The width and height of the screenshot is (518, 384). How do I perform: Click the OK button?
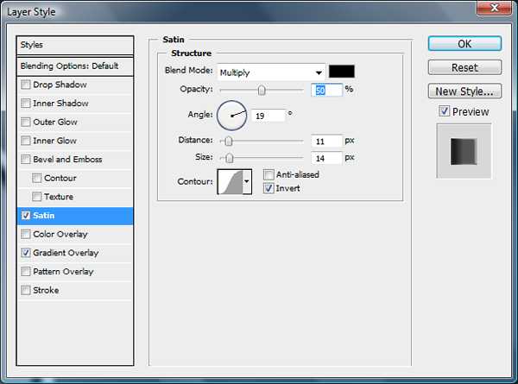464,44
